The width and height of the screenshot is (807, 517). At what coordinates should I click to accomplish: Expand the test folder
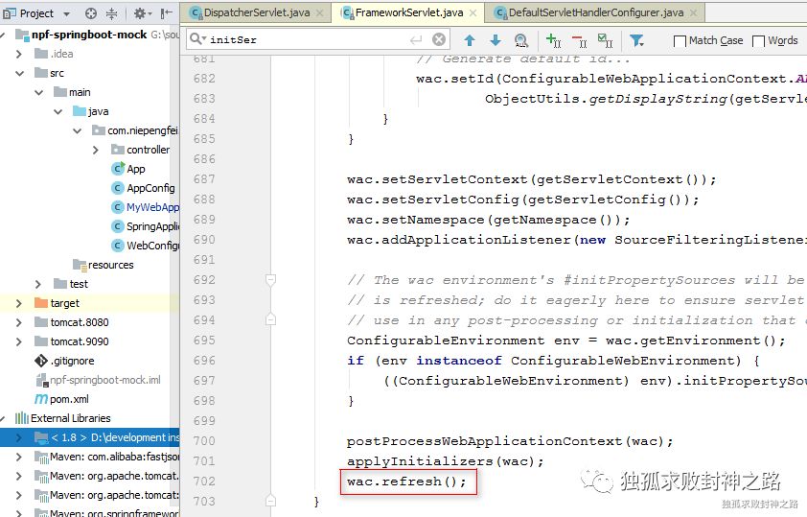click(38, 284)
